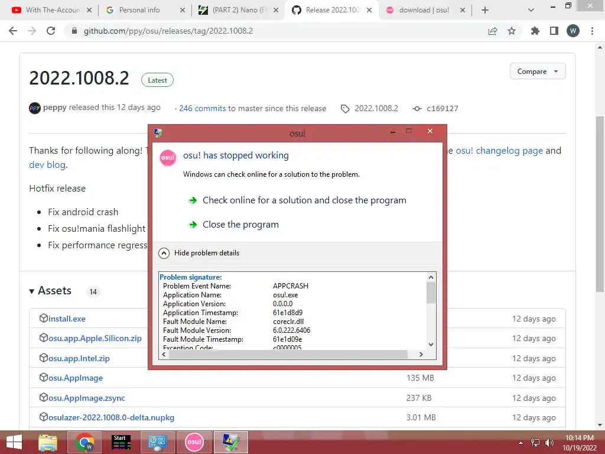Open the peppy author link
The image size is (605, 454).
[x=55, y=108]
